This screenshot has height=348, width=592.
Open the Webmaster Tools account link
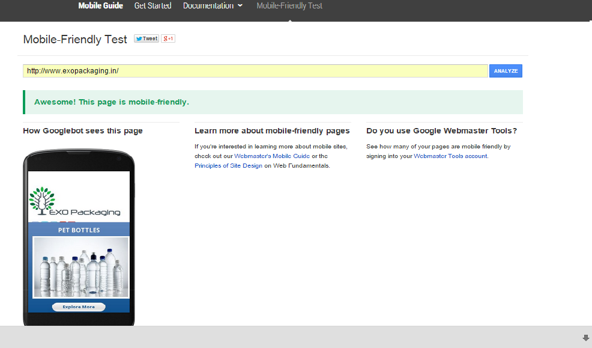(450, 156)
